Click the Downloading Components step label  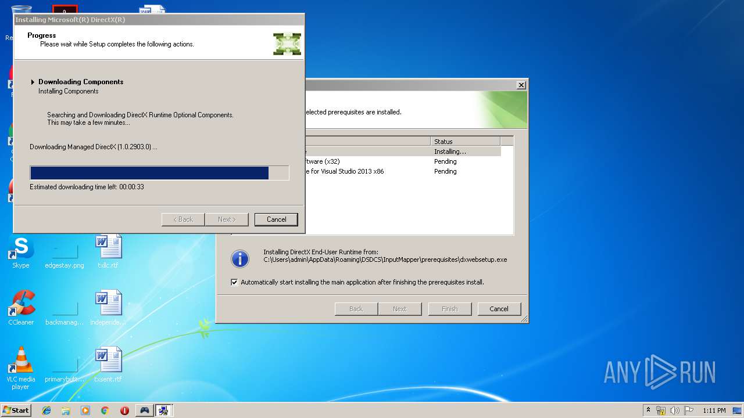[x=81, y=82]
